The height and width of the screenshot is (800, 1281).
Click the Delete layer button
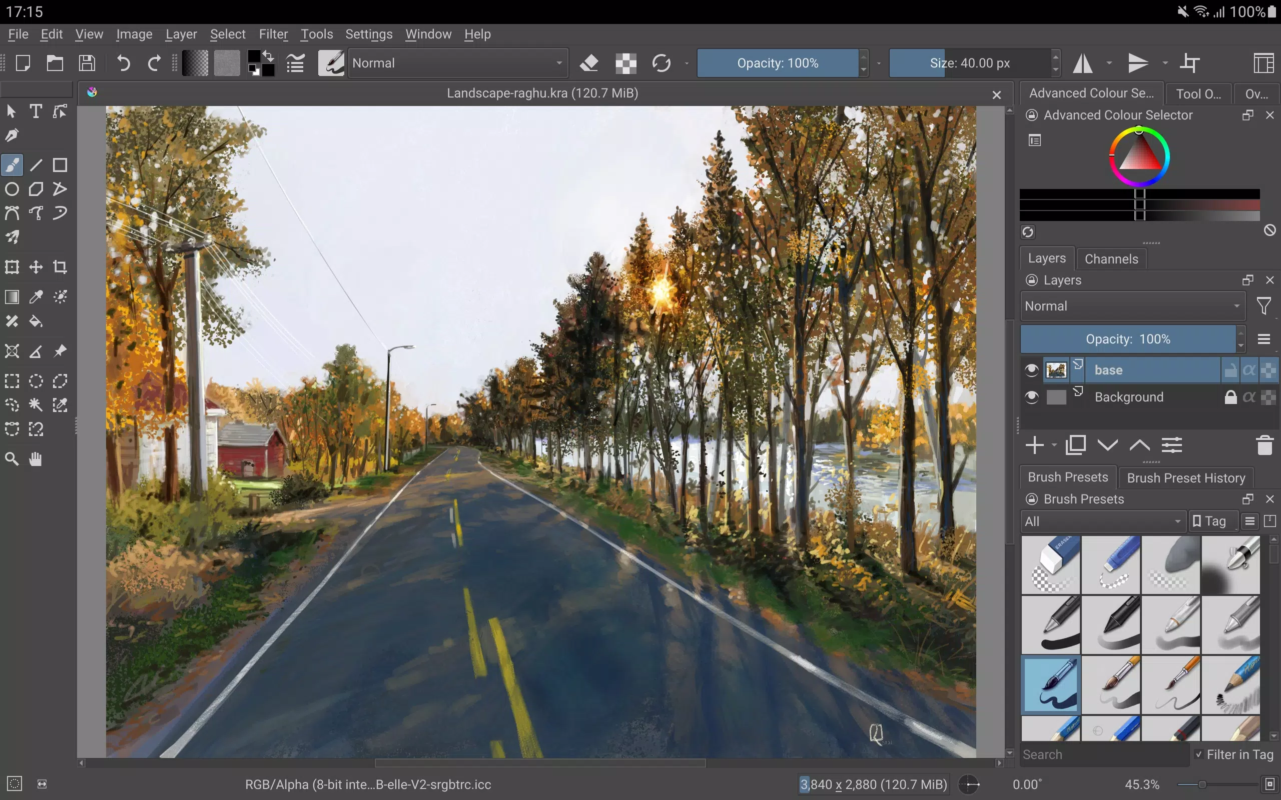point(1264,444)
